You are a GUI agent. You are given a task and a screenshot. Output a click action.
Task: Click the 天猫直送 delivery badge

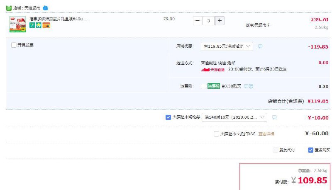[213, 70]
